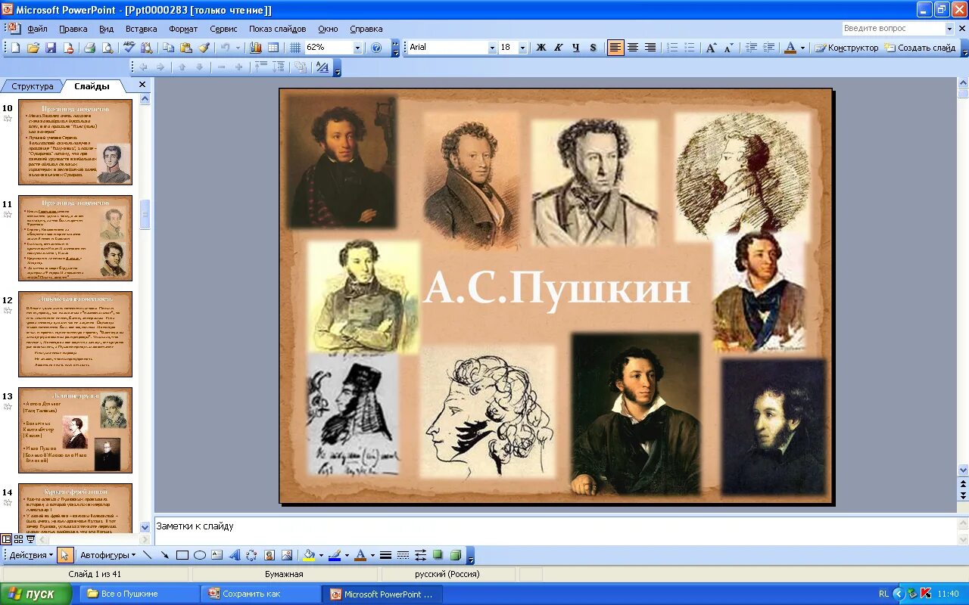Select slide 12 thumbnail
969x605 pixels.
[75, 334]
